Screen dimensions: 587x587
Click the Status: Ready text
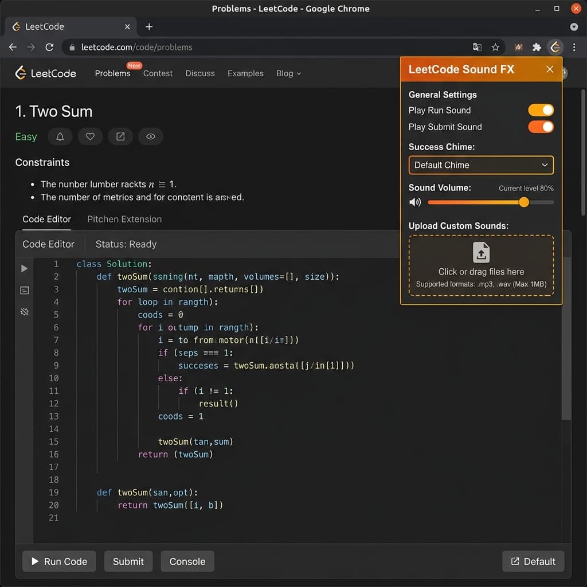click(126, 244)
